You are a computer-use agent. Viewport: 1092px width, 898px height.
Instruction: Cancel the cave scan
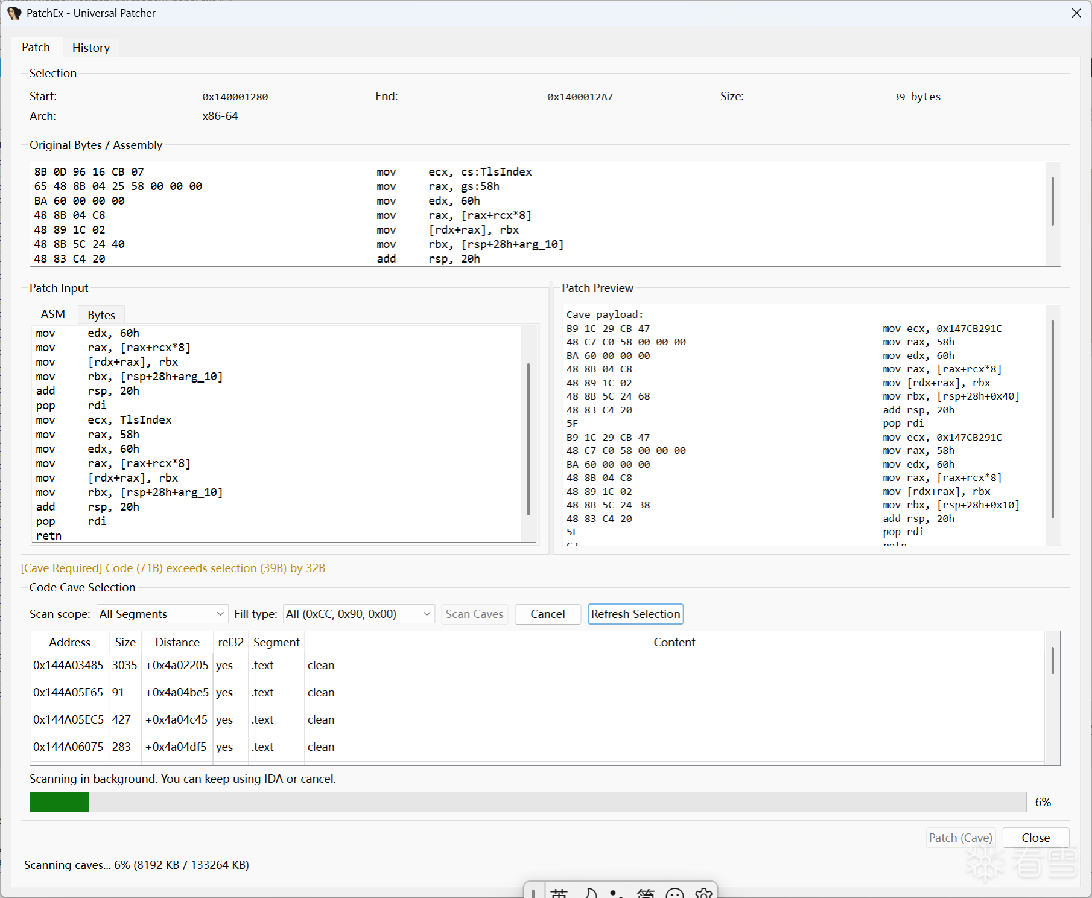[x=548, y=614]
